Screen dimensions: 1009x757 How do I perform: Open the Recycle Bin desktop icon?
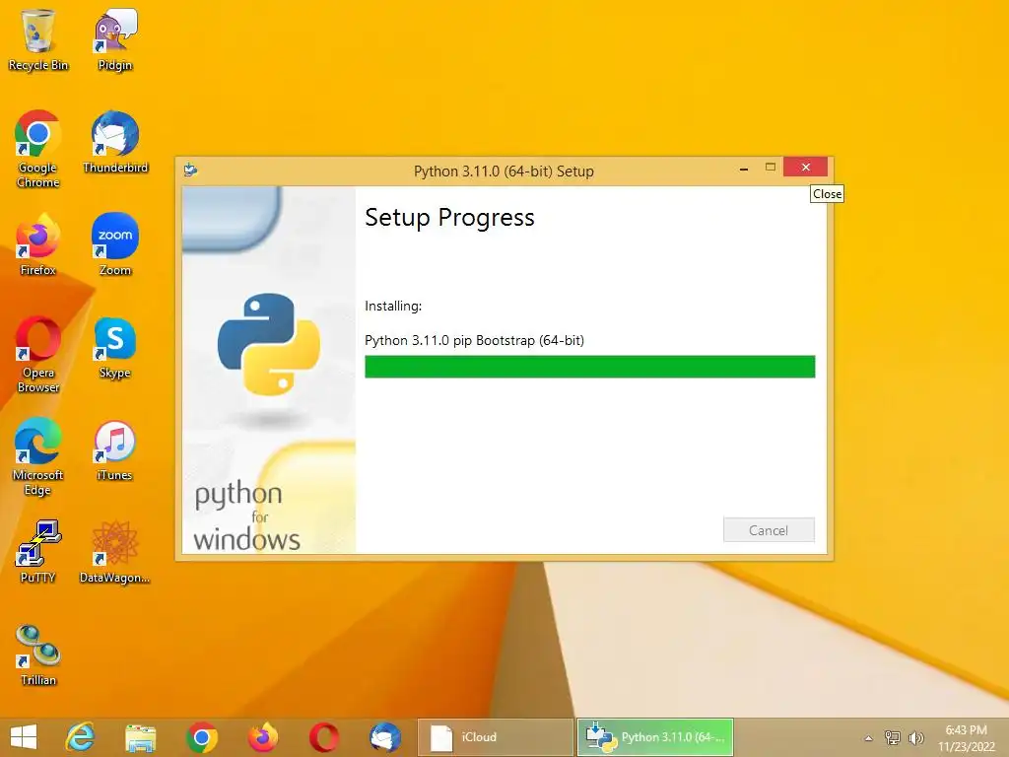click(x=38, y=39)
